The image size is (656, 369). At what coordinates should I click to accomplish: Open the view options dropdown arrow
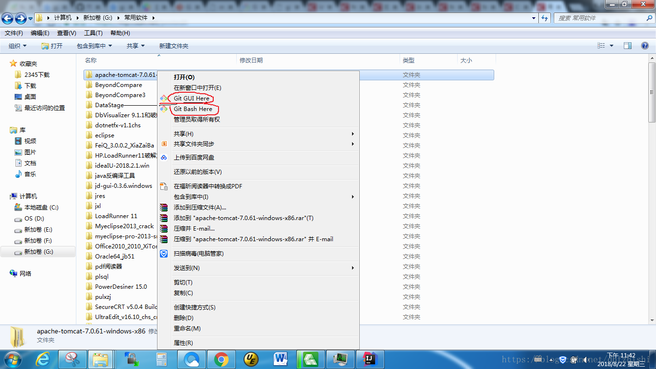pyautogui.click(x=611, y=46)
